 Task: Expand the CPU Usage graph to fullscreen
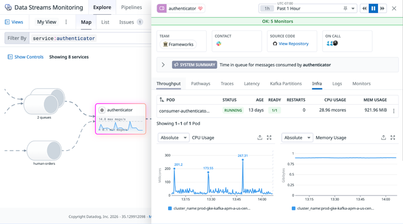(269, 138)
